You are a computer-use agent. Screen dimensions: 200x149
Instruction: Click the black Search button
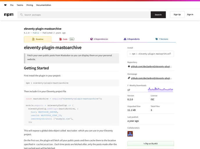point(158,15)
